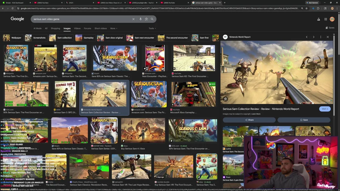The width and height of the screenshot is (340, 191).
Task: Switch to the All results tab
Action: [46, 28]
